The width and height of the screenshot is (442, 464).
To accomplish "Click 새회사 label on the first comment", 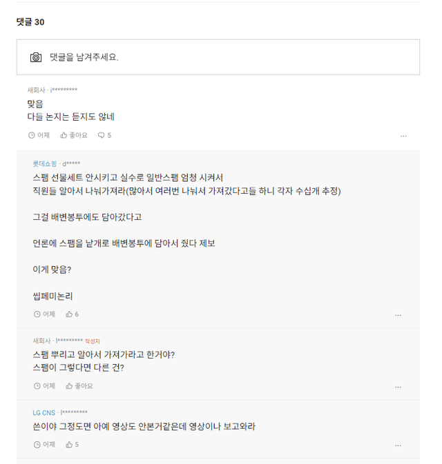I will 37,90.
